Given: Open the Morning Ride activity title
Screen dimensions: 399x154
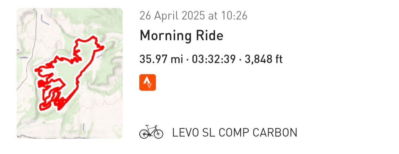Looking at the screenshot, I should click(181, 36).
